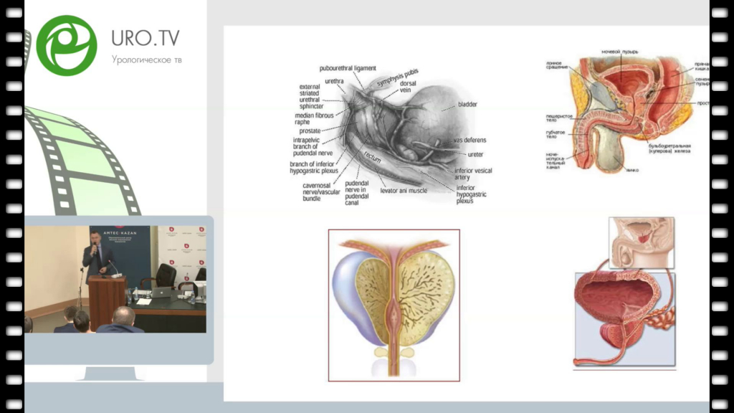
Task: Click the green URO.TV logo icon
Action: pos(67,44)
